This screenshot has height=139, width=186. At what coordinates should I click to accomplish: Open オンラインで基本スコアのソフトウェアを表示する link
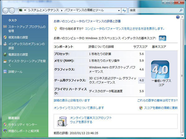tap(91, 120)
